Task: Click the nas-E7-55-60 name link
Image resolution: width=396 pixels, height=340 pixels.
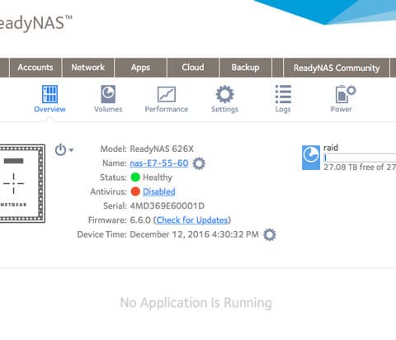Action: [x=159, y=163]
